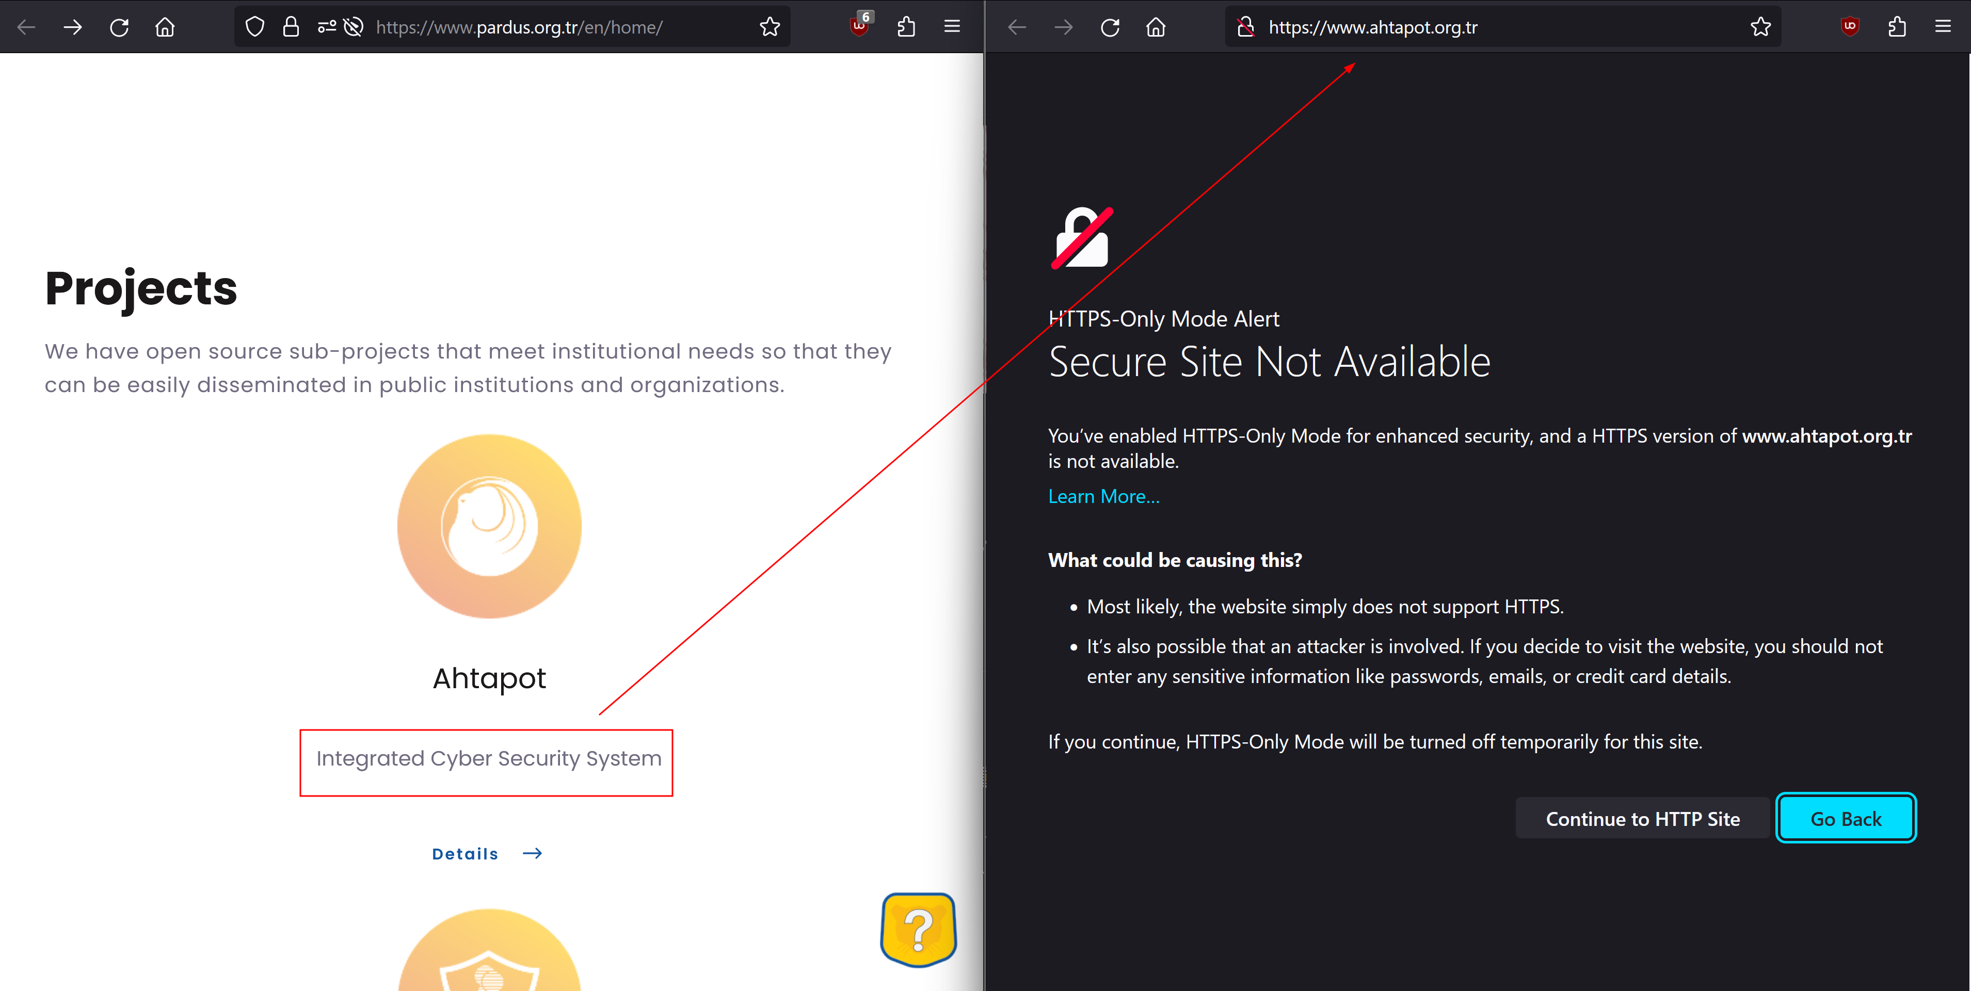The width and height of the screenshot is (1971, 991).
Task: Open the Learn More link
Action: click(1103, 496)
